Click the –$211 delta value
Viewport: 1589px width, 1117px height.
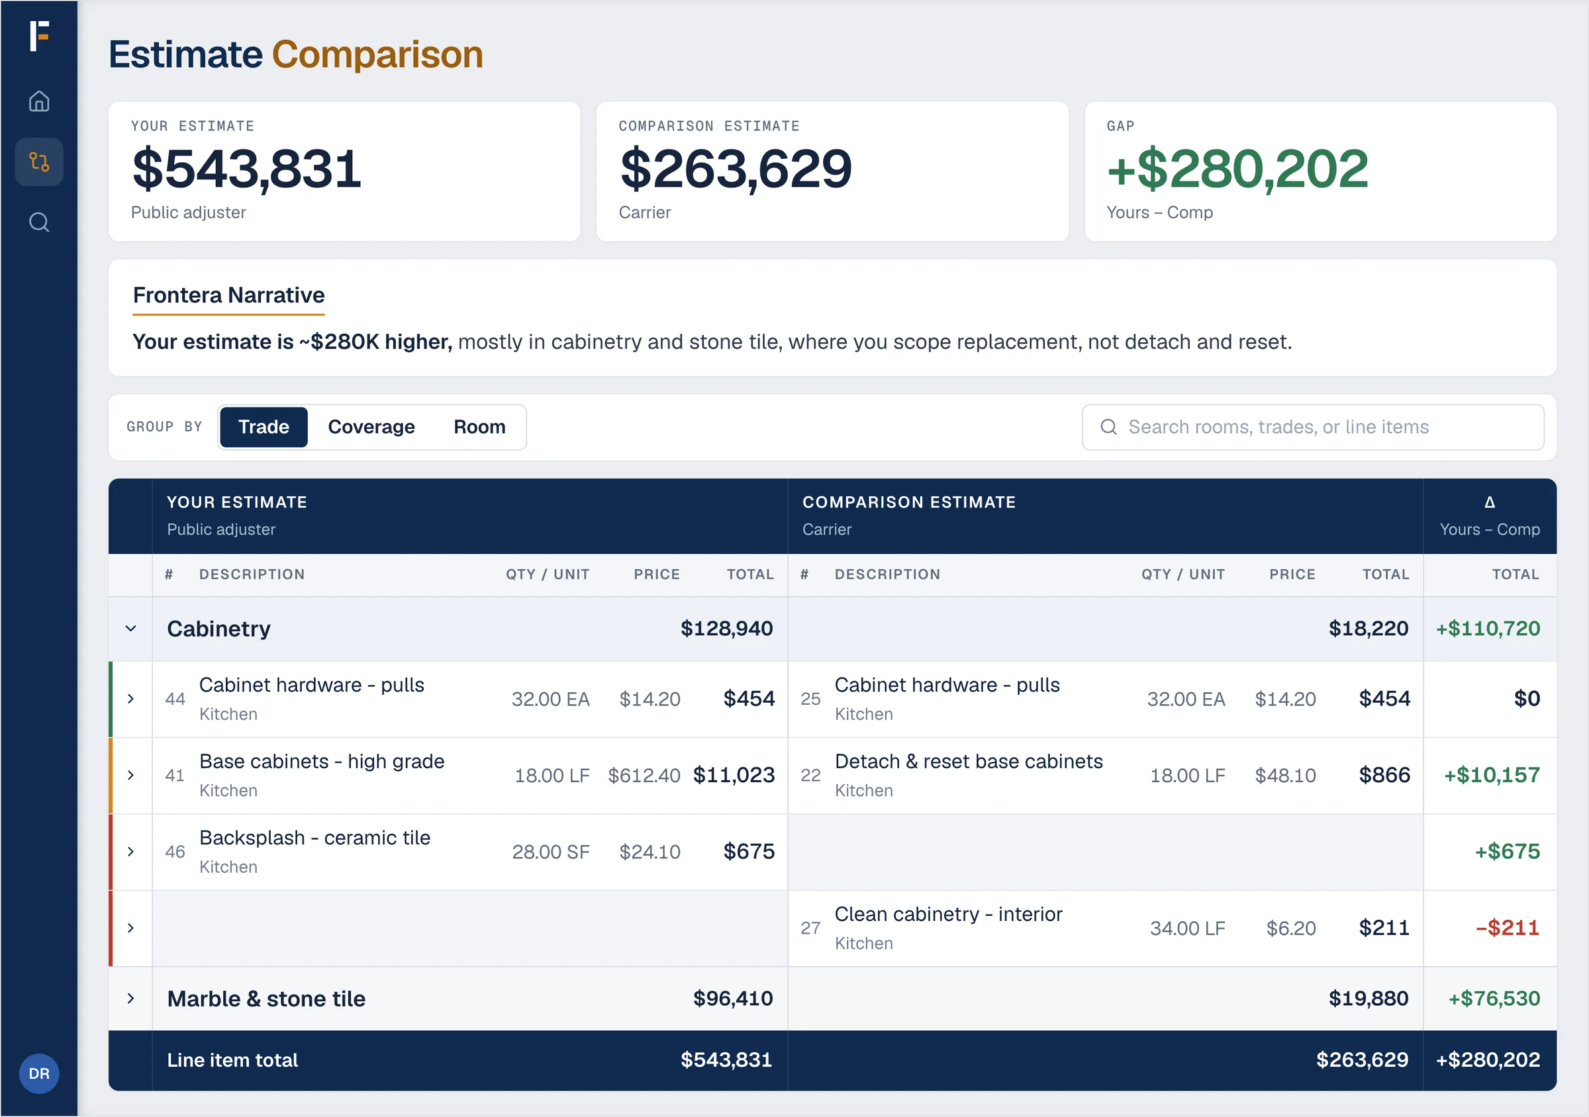pos(1508,928)
